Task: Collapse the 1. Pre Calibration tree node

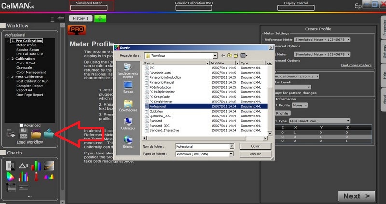Action: [x=8, y=41]
